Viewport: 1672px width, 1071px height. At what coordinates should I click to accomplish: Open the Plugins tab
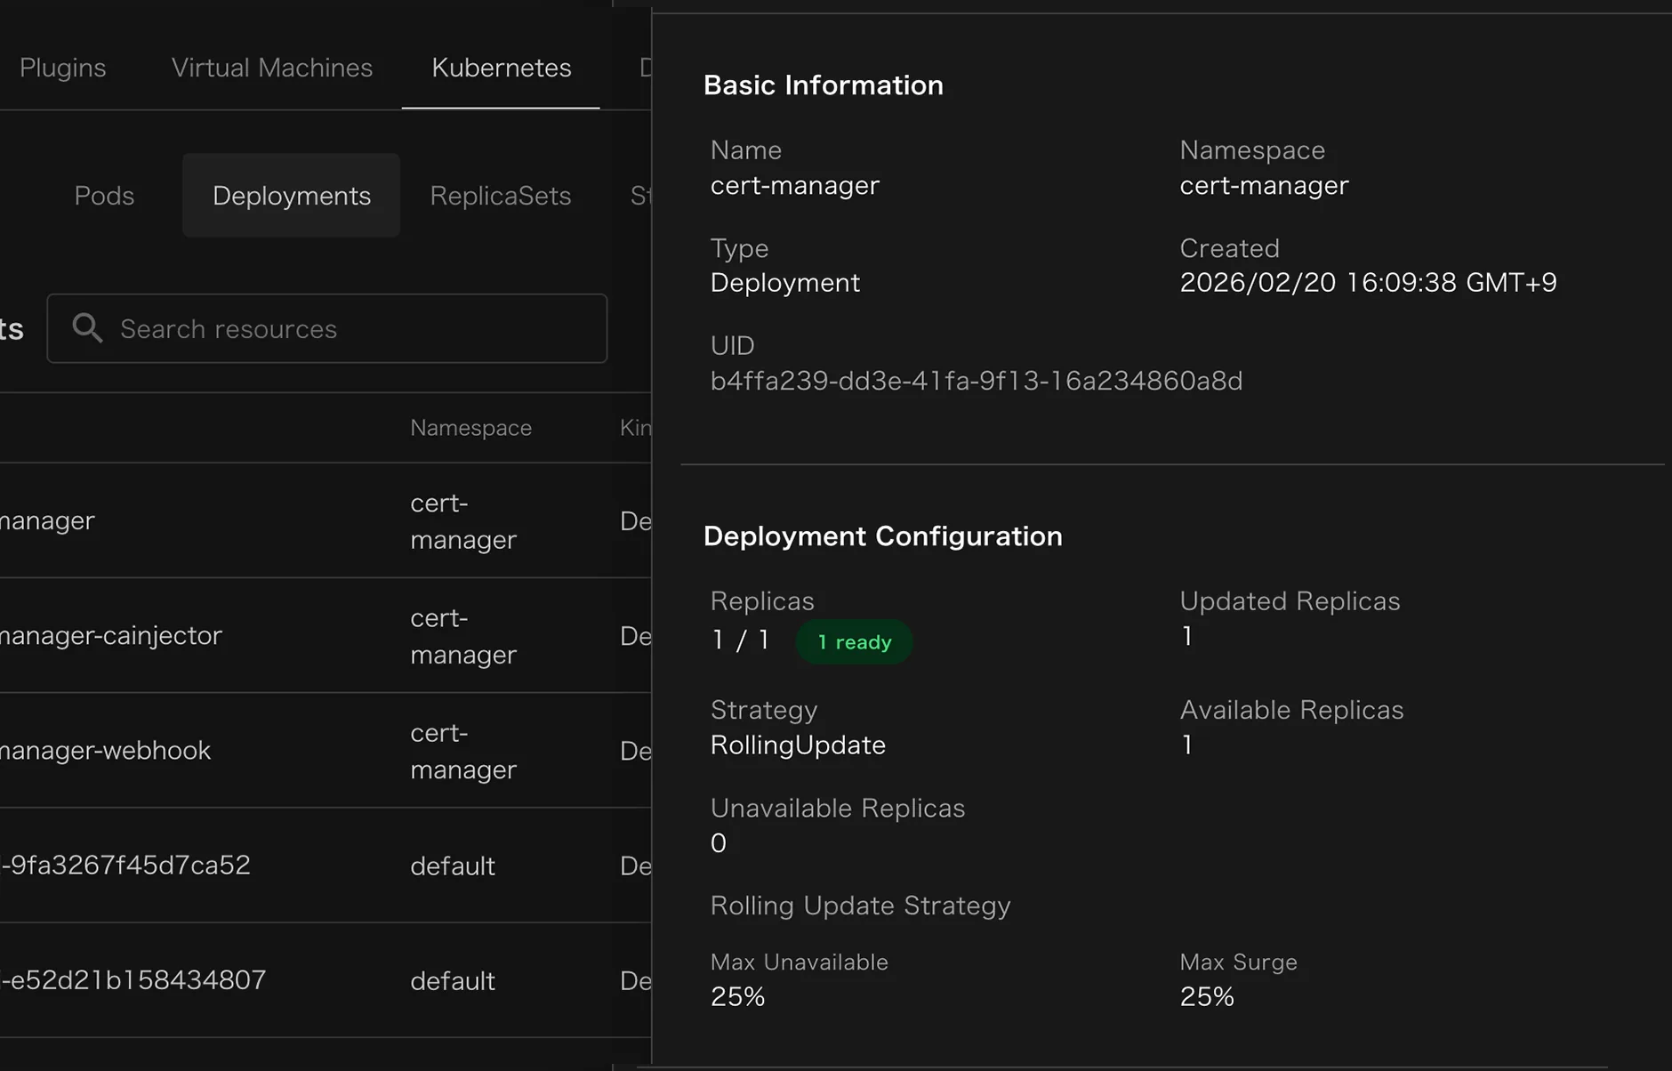click(62, 68)
